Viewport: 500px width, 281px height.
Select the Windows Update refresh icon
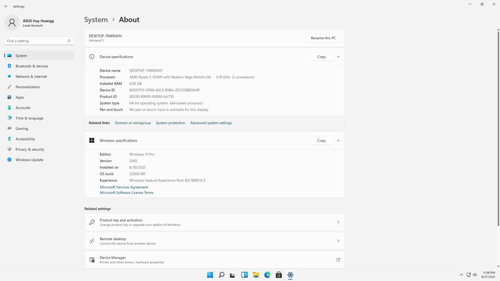(x=9, y=160)
